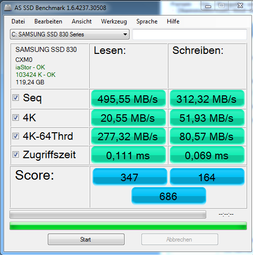Open the Werkzeug menu
Viewport: 253px width, 255px height.
(x=114, y=21)
